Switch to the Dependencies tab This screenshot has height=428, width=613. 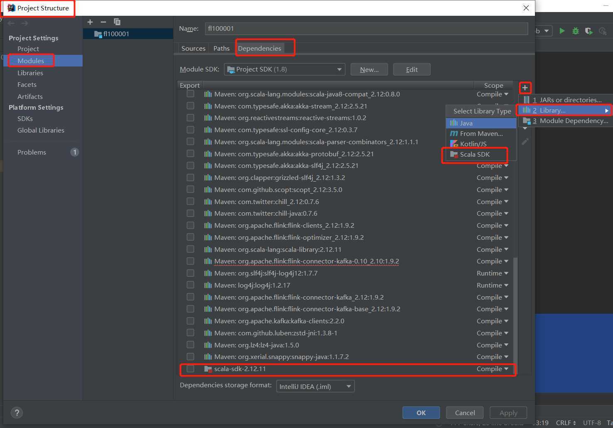260,48
